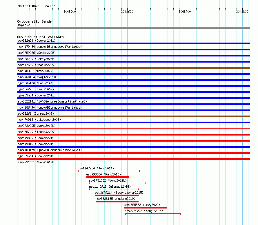Click the blue bar for nsv470912 (Jakobsson2008)
The width and height of the screenshot is (258, 225).
coord(133,122)
